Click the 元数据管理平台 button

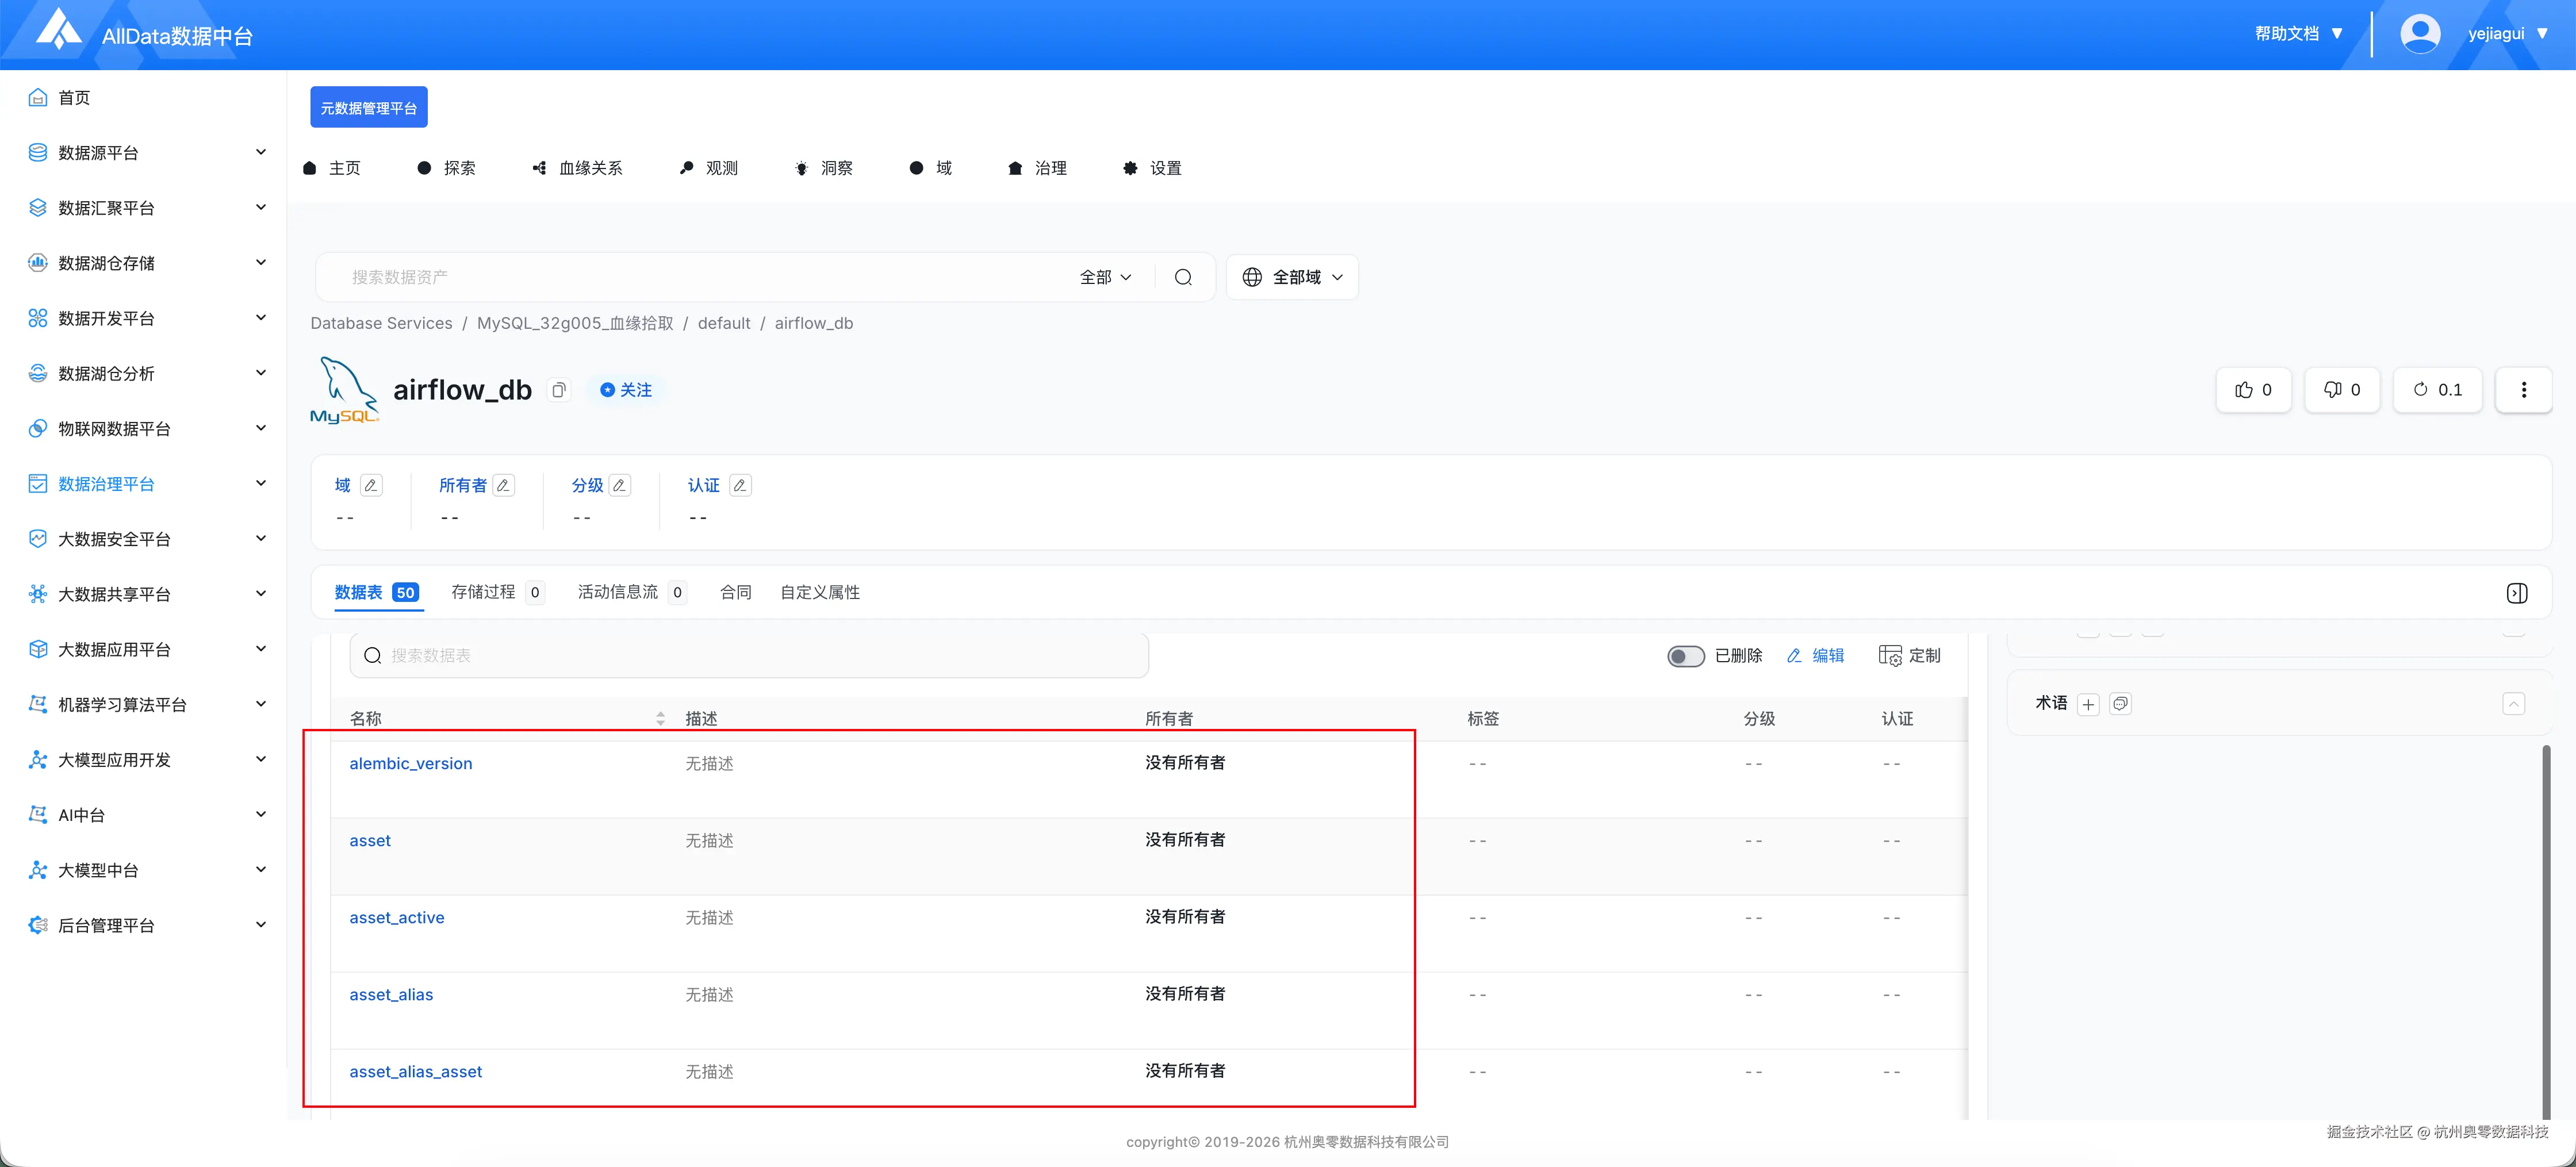(x=369, y=107)
